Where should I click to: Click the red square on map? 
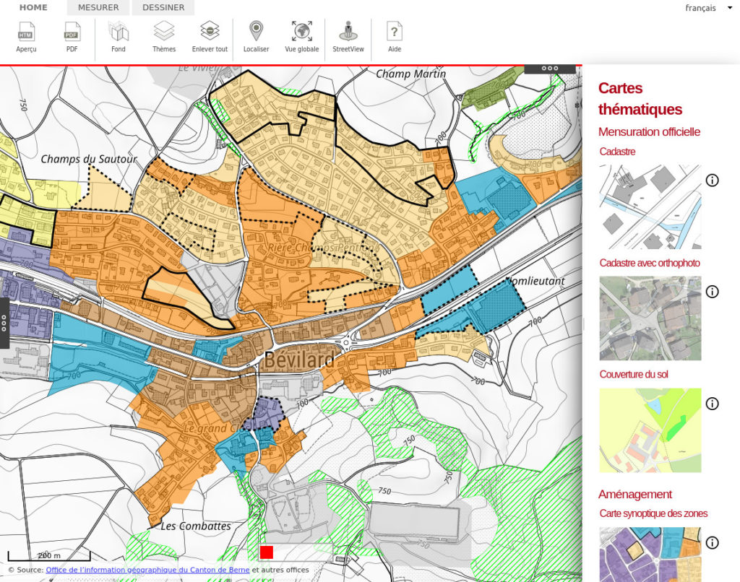pos(266,552)
